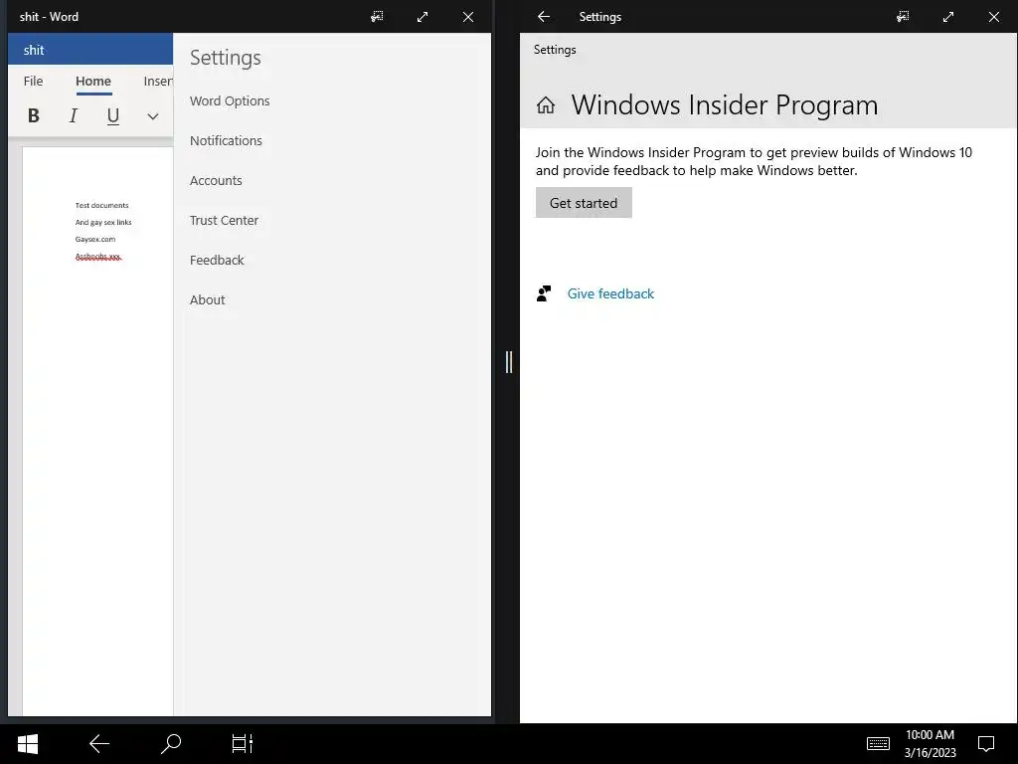Open About in Word Settings
Viewport: 1018px width, 764px height.
(x=207, y=299)
